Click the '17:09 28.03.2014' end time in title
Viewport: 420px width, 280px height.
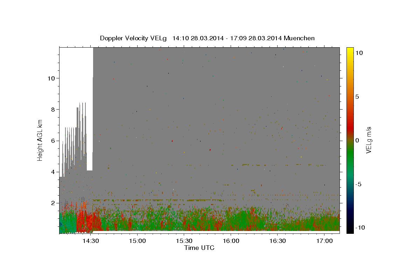tap(255, 38)
